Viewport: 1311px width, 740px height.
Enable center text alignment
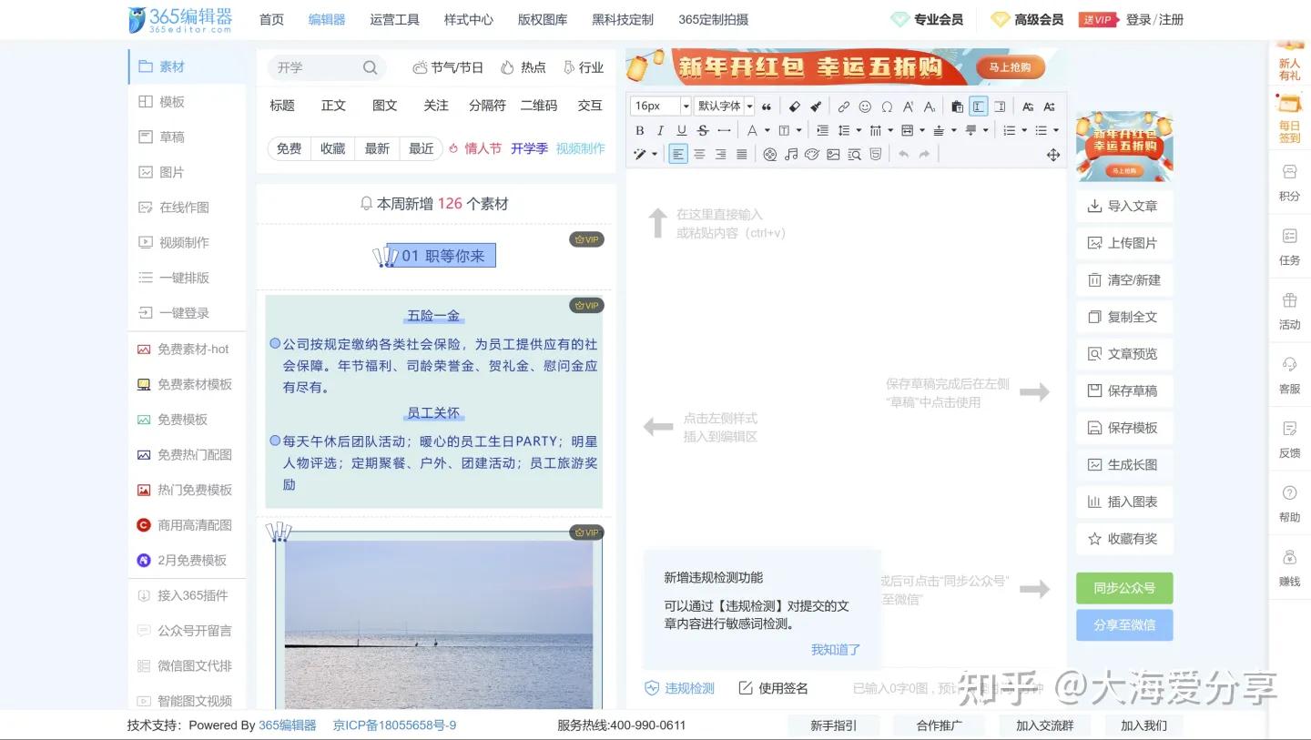(700, 154)
